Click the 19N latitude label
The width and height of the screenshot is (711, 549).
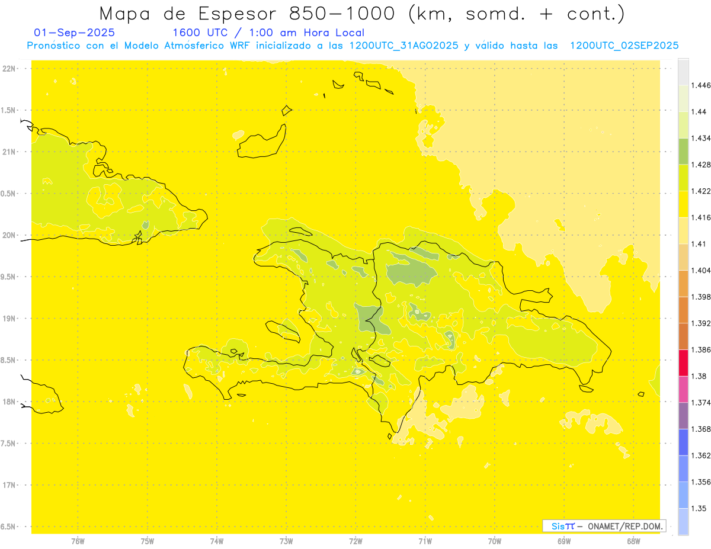click(9, 318)
